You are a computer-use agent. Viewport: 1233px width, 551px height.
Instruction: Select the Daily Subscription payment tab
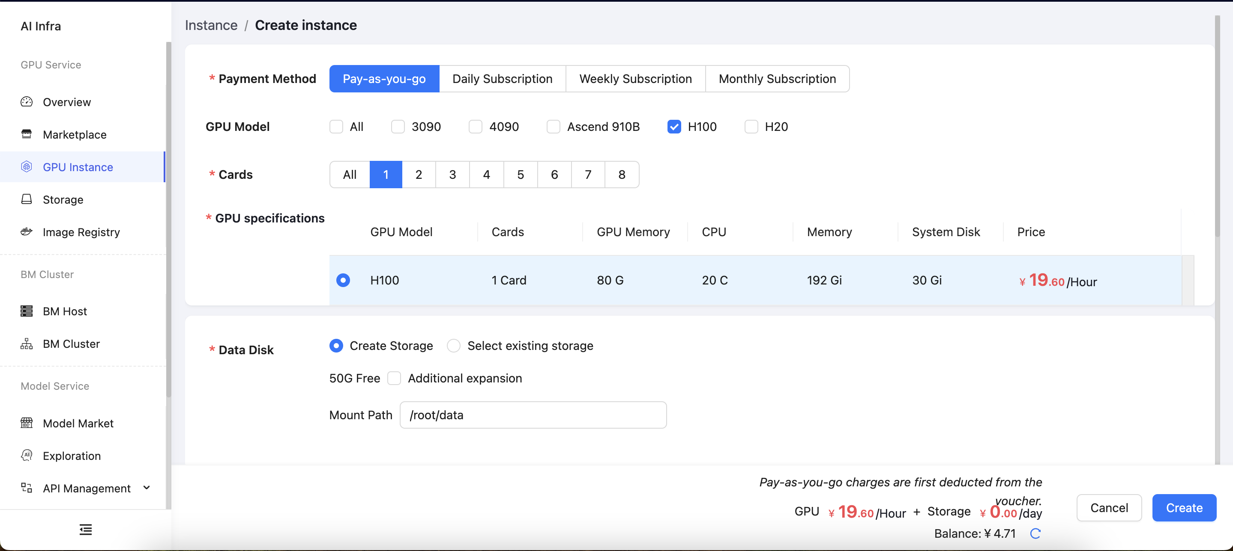click(502, 79)
